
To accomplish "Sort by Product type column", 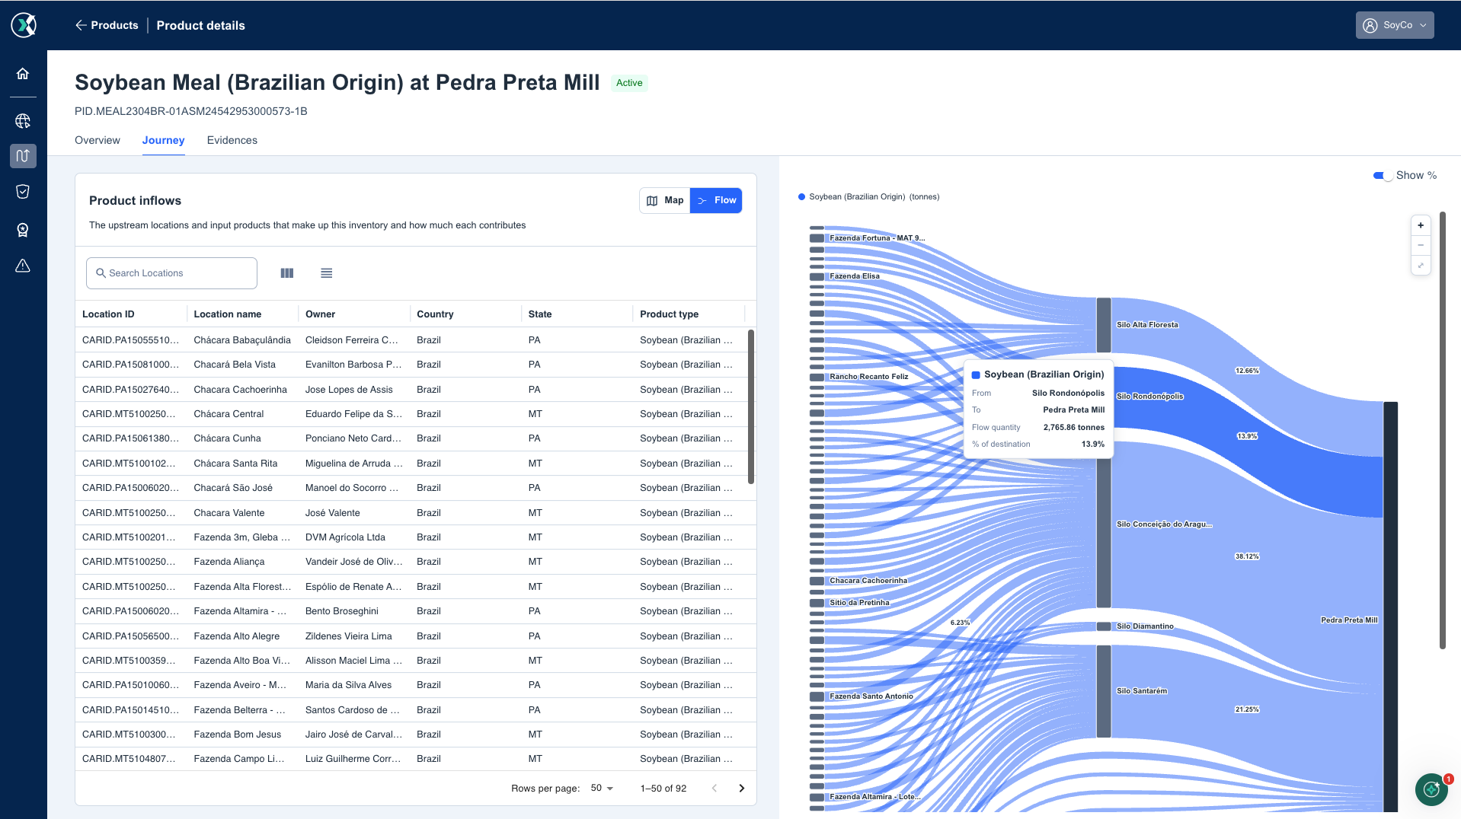I will coord(669,314).
